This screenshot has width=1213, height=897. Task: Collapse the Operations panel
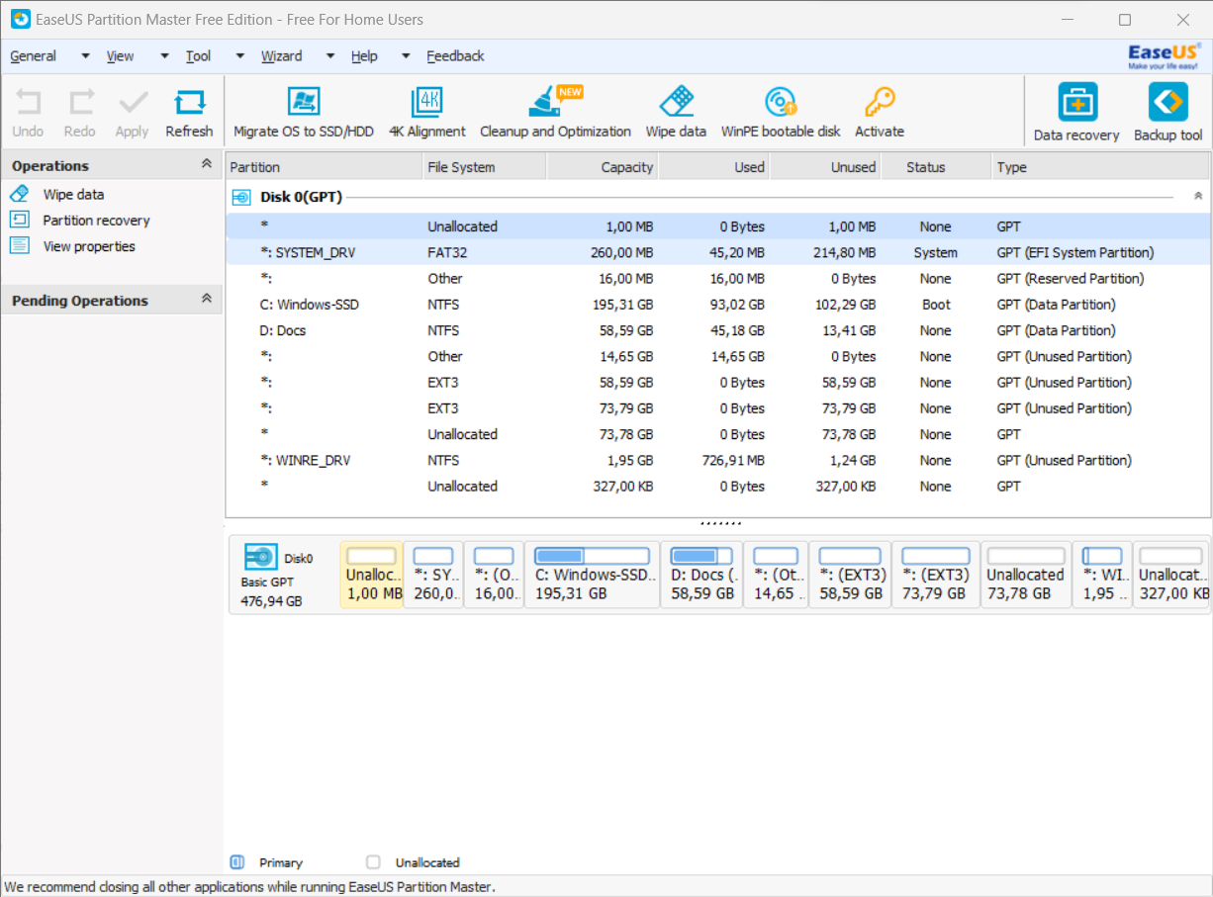click(207, 164)
